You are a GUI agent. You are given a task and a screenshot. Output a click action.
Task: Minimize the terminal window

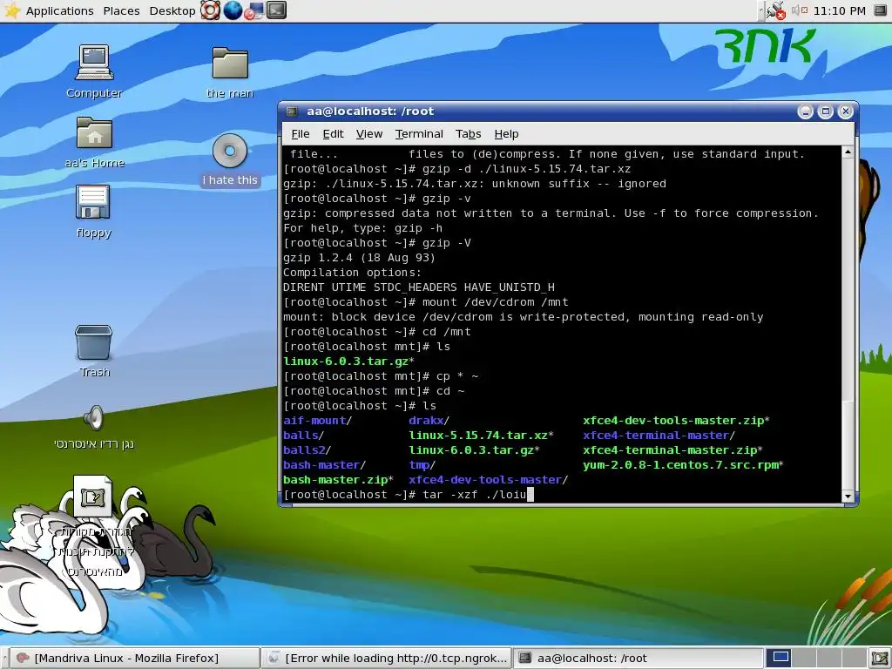point(806,111)
